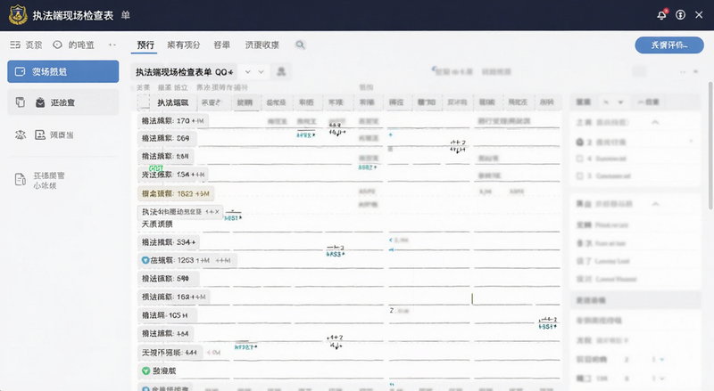Click the green check icon near the grid bottom
The image size is (714, 391).
coord(145,371)
